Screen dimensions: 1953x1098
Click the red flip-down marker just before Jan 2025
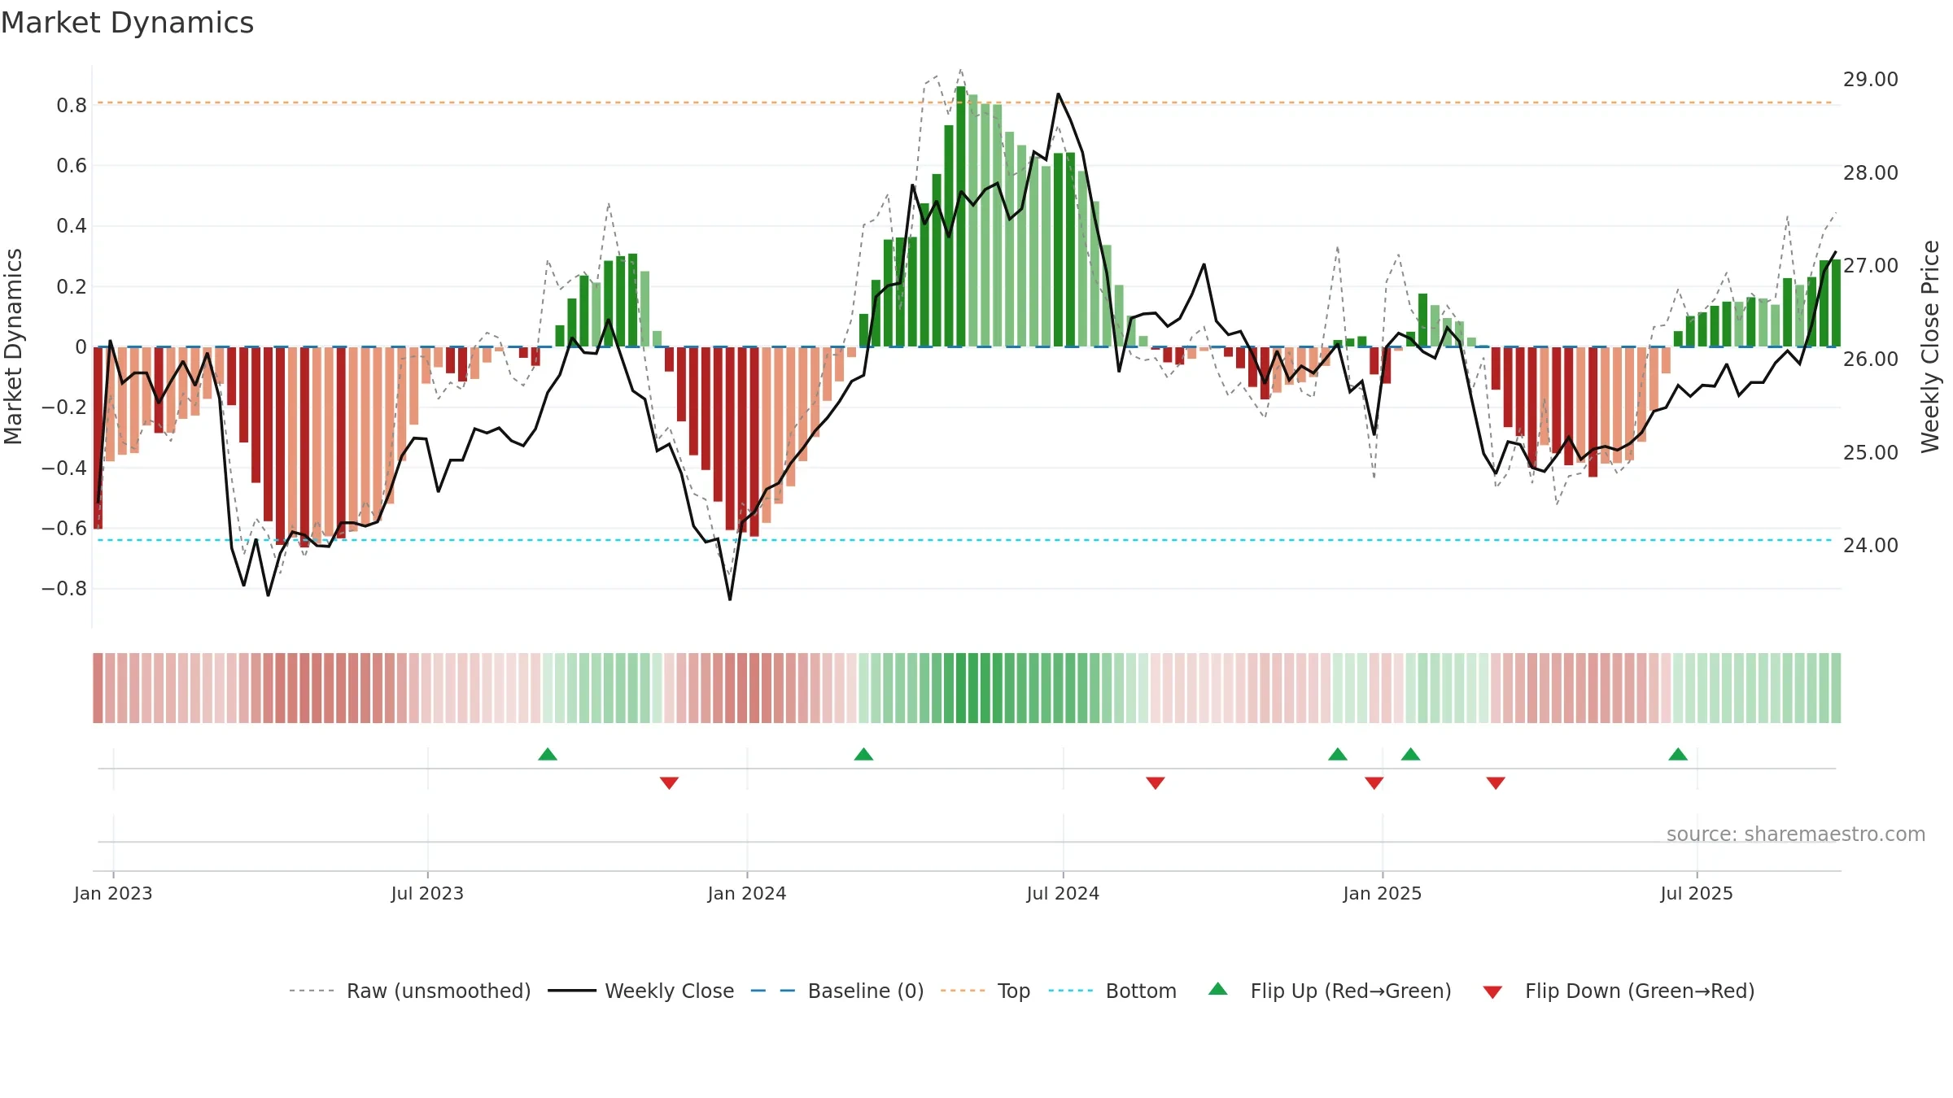[1374, 782]
